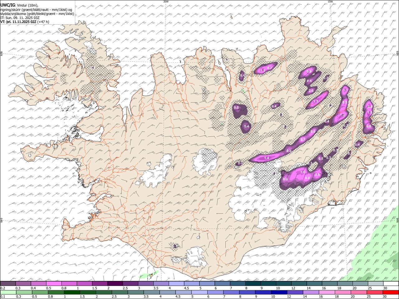Click the 'IT: Sun. 09. 11. 2025 03Z' text
This screenshot has width=399, height=299.
[x=20, y=18]
